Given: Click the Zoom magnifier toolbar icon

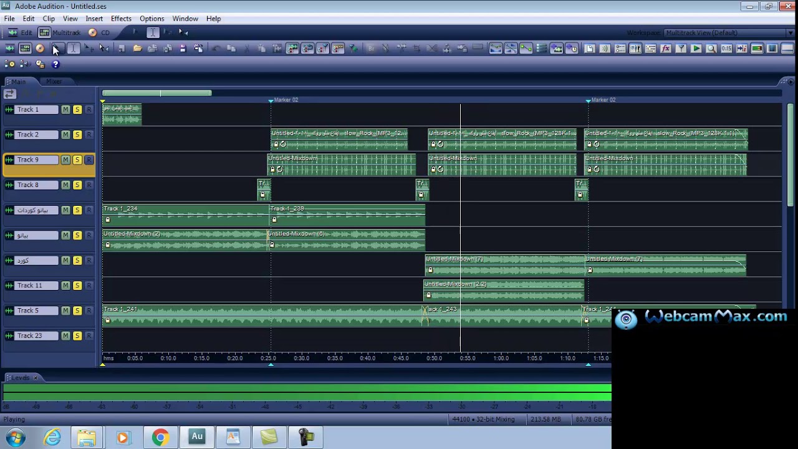Looking at the screenshot, I should coord(711,49).
